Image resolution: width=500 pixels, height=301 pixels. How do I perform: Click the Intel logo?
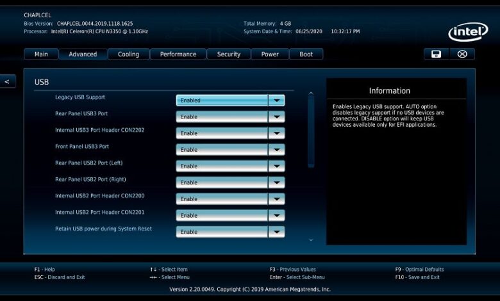click(468, 32)
